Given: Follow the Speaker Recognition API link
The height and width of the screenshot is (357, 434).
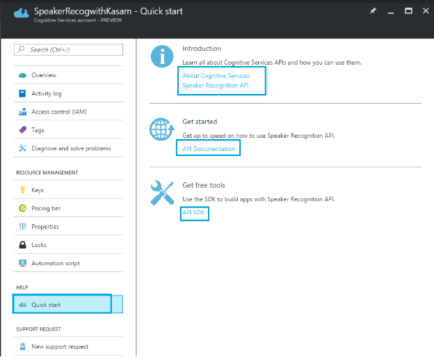Looking at the screenshot, I should click(x=215, y=85).
